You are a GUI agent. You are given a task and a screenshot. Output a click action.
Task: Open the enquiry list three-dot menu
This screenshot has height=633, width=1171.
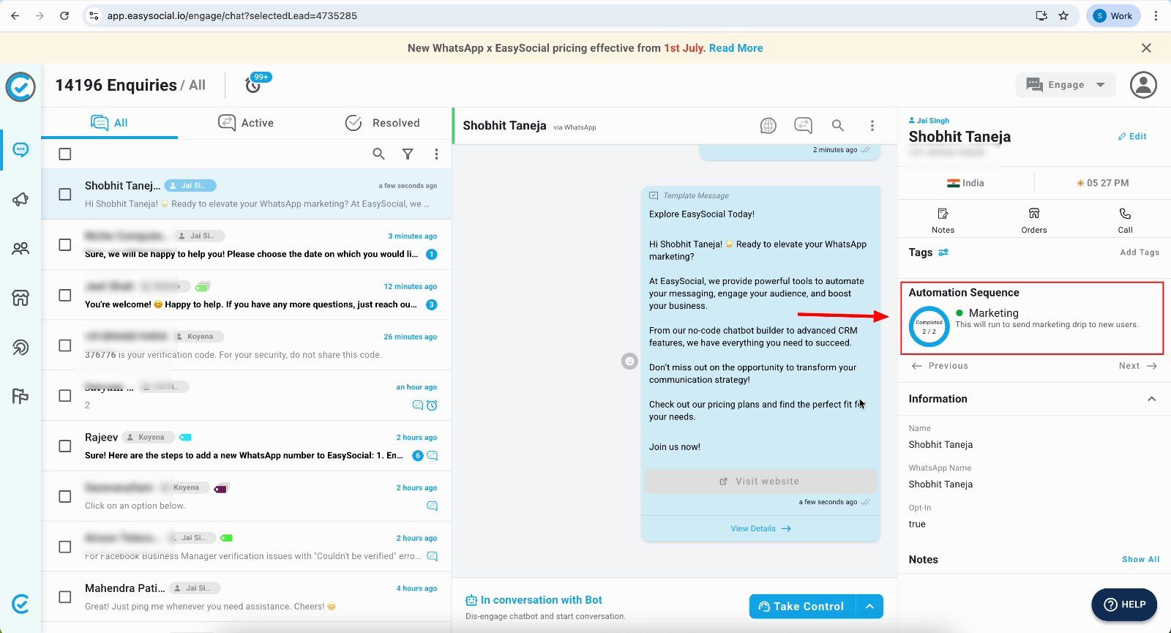(436, 154)
